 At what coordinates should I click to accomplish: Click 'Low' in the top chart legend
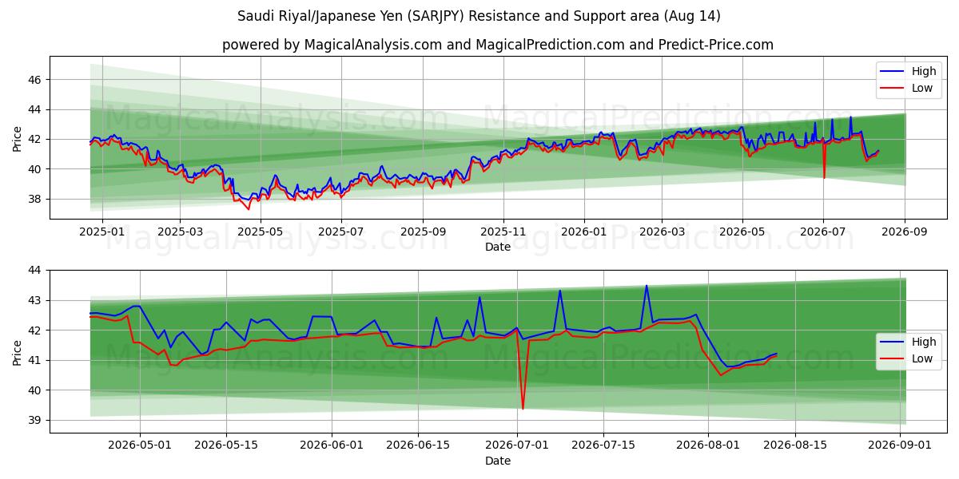click(922, 88)
